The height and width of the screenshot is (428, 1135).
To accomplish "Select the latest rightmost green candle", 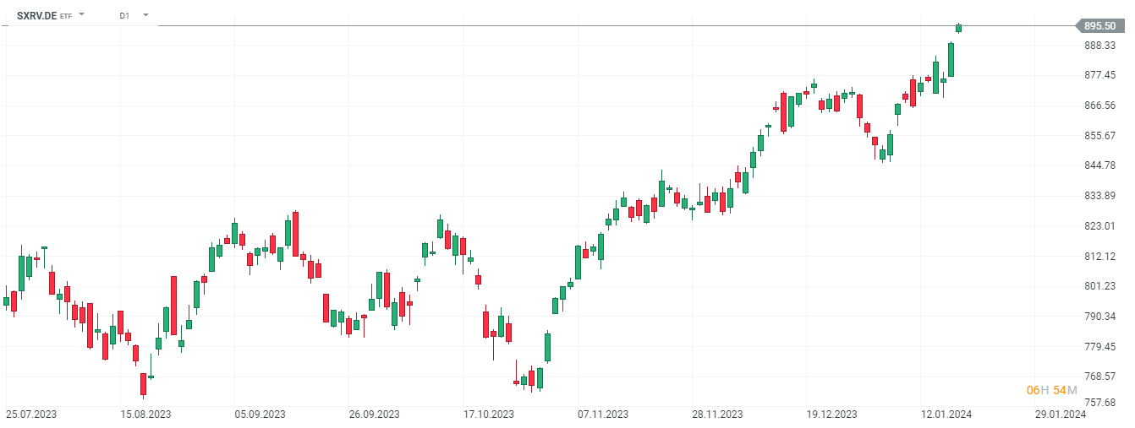I will click(958, 28).
